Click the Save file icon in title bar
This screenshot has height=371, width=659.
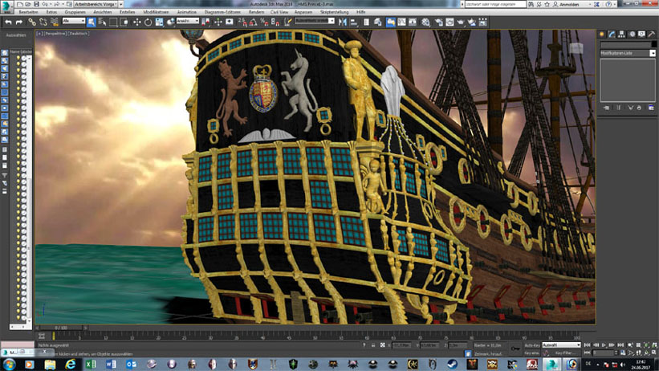(x=36, y=4)
